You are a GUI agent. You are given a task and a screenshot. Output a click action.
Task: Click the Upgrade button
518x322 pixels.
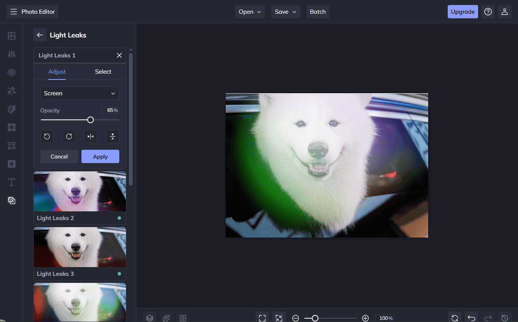coord(463,12)
